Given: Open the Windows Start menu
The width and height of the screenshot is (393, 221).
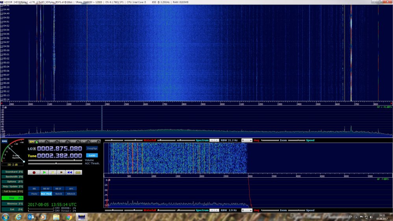Looking at the screenshot, I should coord(5,217).
